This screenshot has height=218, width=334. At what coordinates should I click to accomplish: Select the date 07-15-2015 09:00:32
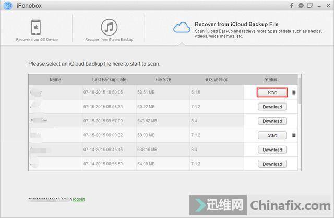[103, 135]
